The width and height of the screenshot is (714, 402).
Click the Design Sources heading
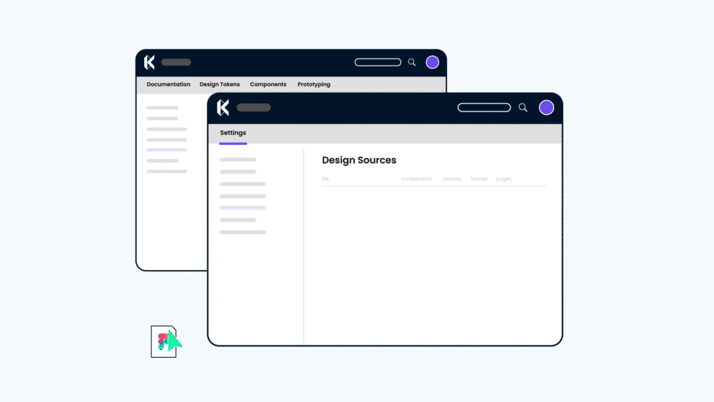point(359,160)
